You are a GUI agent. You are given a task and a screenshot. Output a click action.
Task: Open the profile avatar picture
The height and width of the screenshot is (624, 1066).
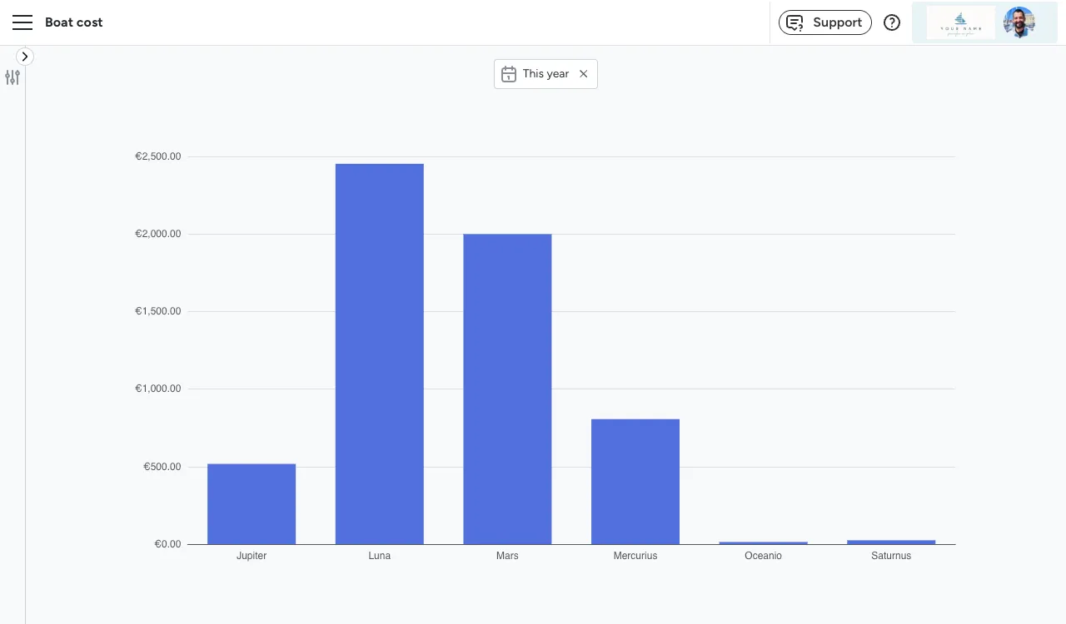(1021, 22)
